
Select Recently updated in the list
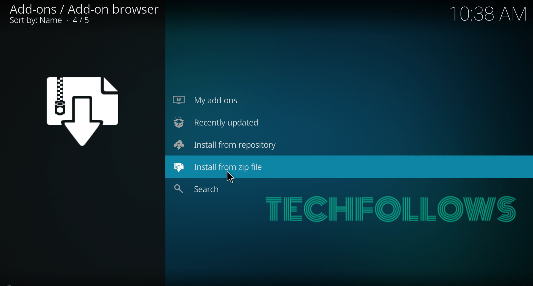pos(349,123)
